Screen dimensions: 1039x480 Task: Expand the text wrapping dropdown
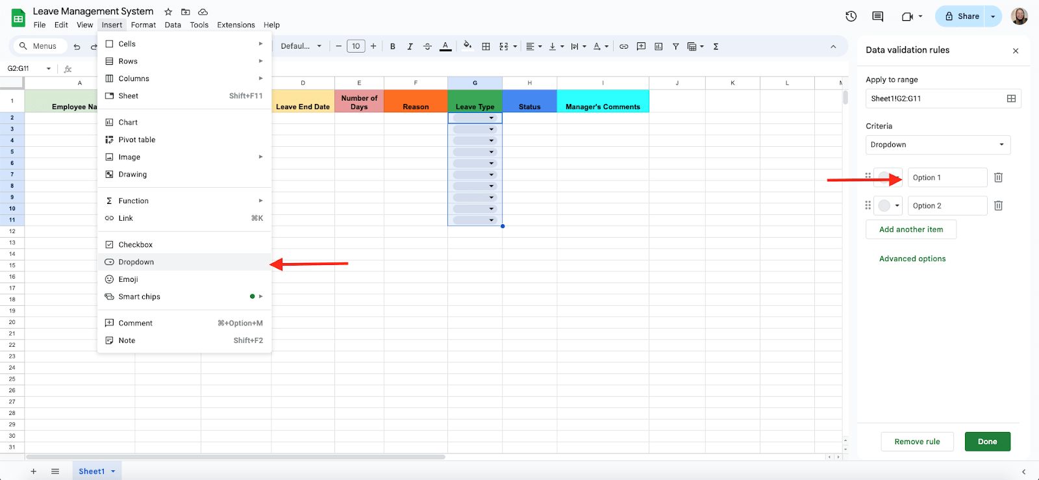click(x=584, y=46)
